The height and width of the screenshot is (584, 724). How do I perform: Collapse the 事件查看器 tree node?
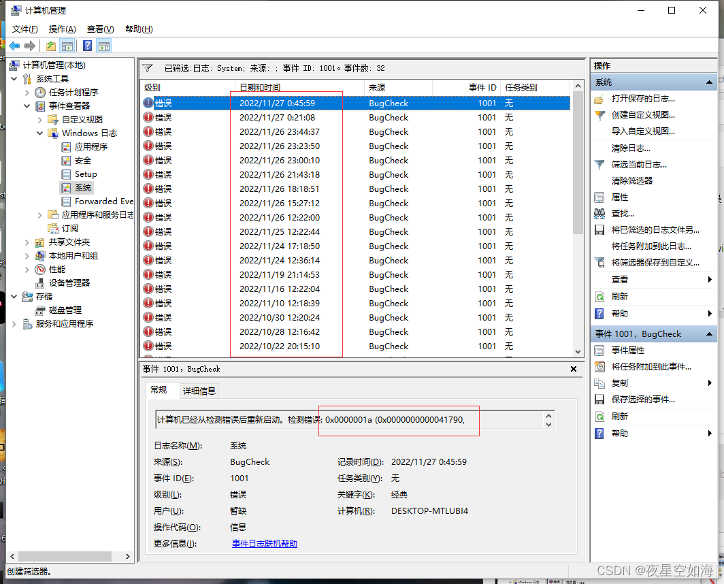(27, 106)
